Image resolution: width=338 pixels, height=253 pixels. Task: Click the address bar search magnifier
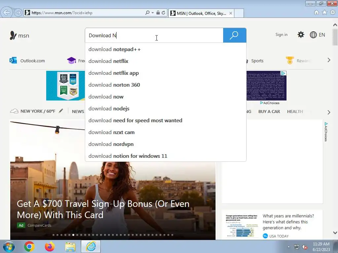[148, 13]
